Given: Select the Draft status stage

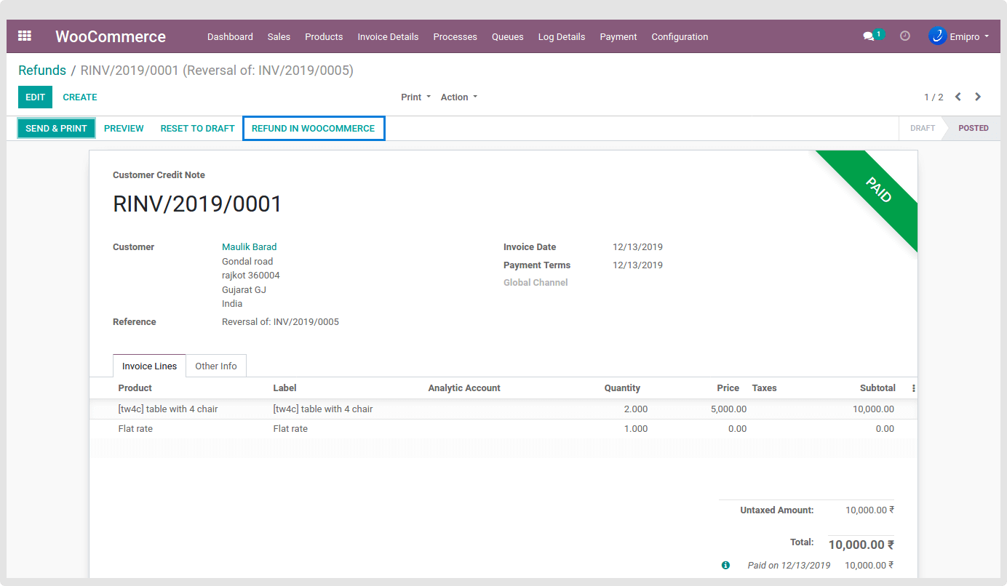Looking at the screenshot, I should pos(923,128).
